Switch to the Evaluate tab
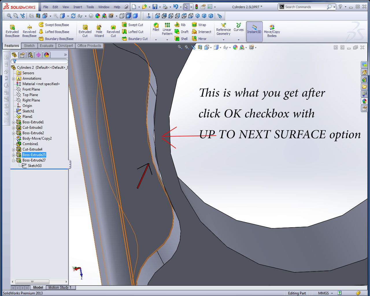This screenshot has height=296, width=370. 47,46
